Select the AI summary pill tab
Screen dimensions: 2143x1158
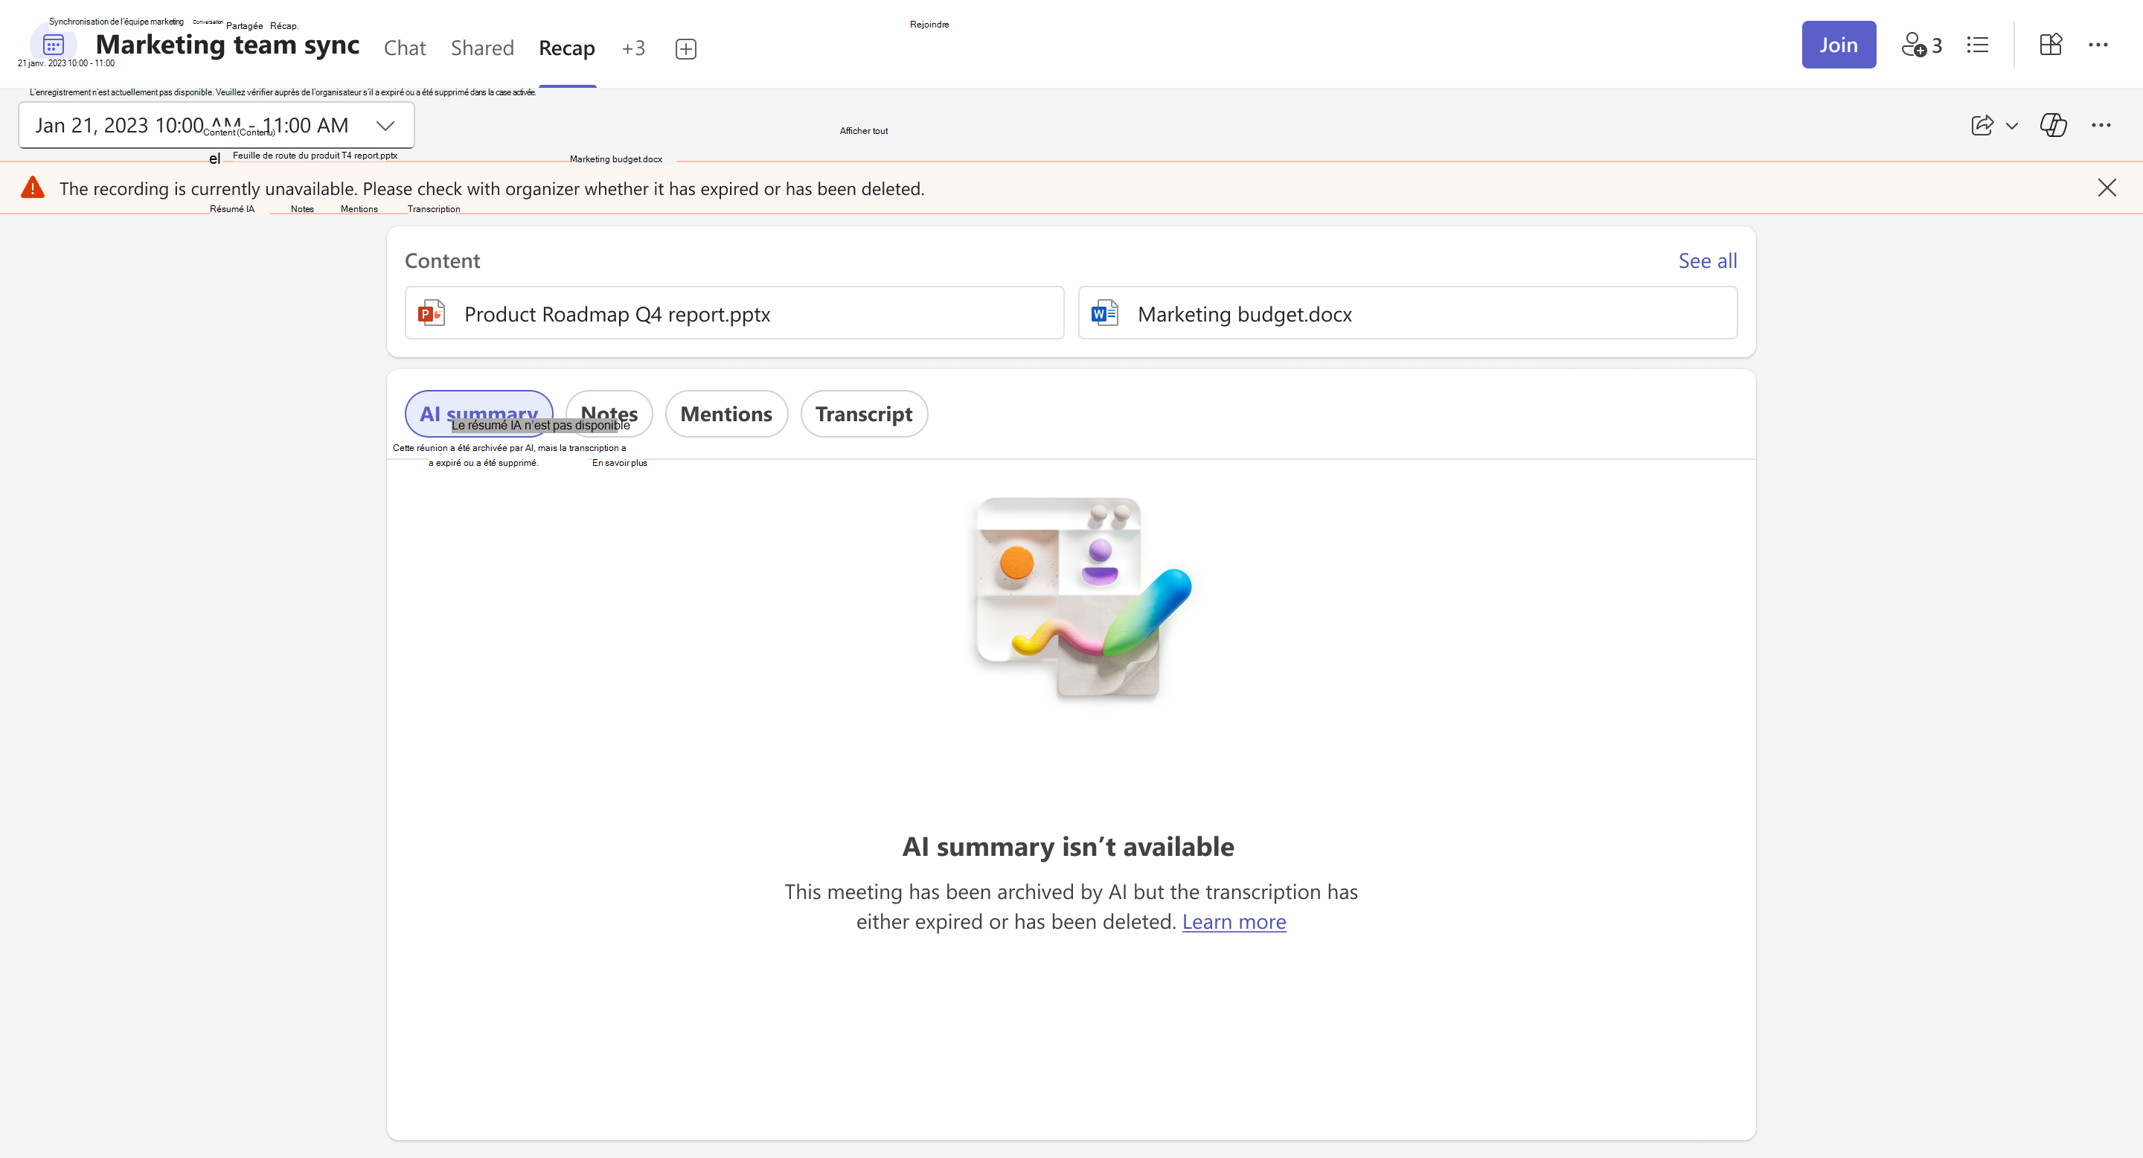478,414
